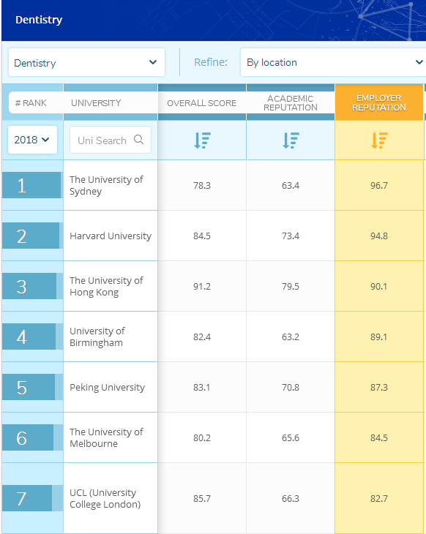Click rank 6 bar
426x534 pixels.
coord(28,437)
